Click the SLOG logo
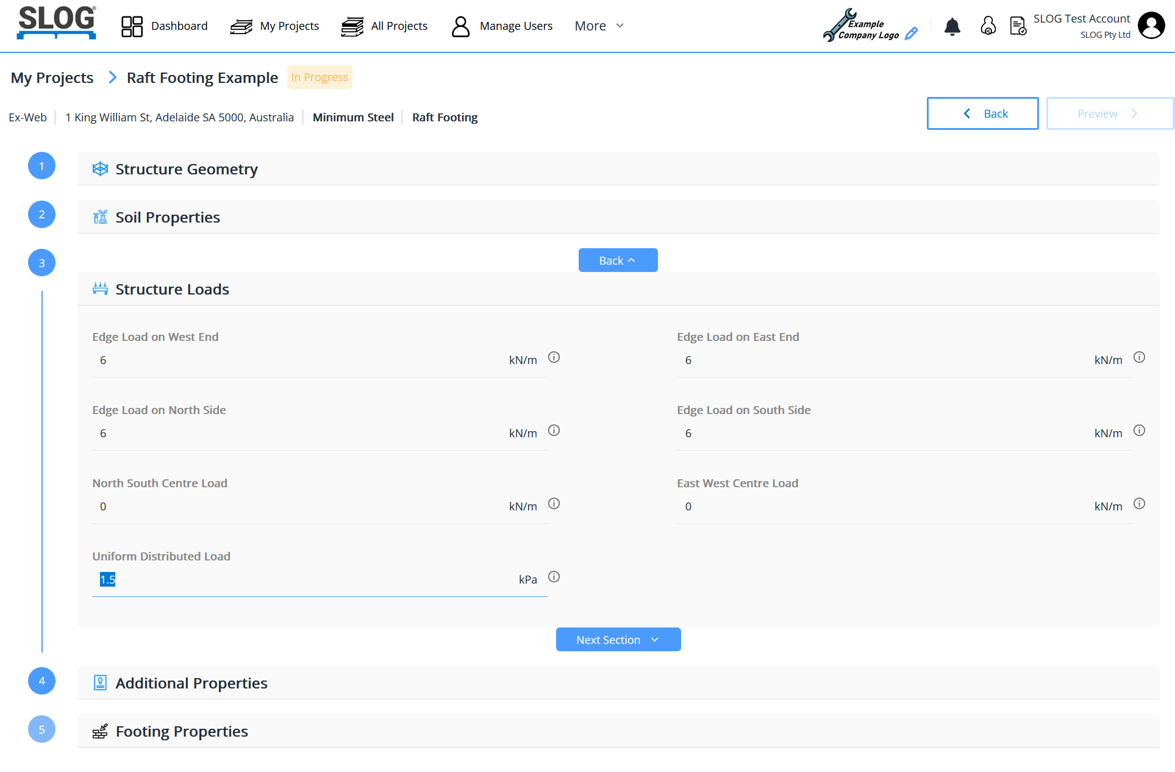The height and width of the screenshot is (772, 1175). 56,23
